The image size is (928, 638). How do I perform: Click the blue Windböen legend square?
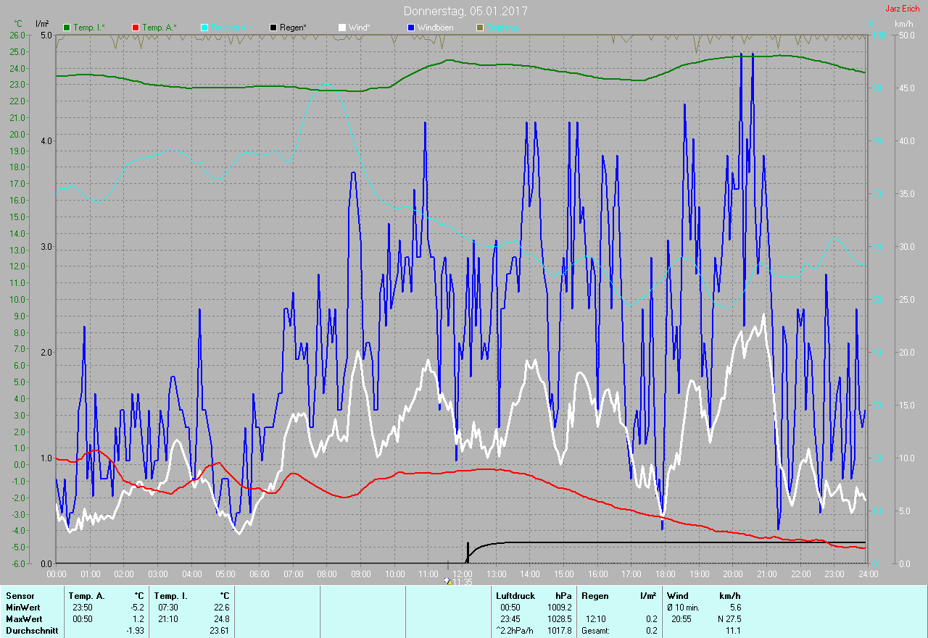coord(411,28)
